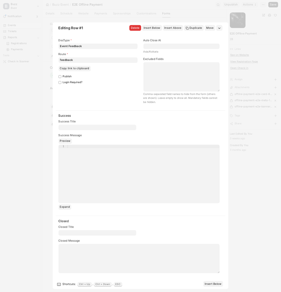
Task: Click the Route field containing feedback
Action: pyautogui.click(x=98, y=60)
